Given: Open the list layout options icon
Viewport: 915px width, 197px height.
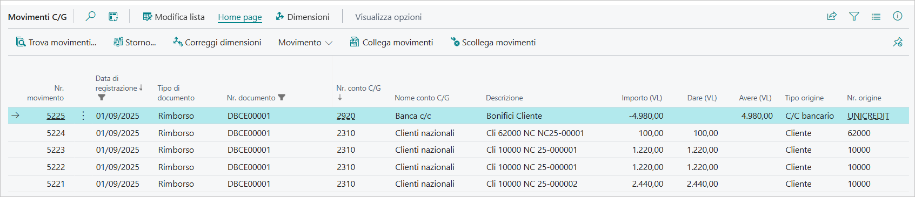Looking at the screenshot, I should pyautogui.click(x=876, y=17).
